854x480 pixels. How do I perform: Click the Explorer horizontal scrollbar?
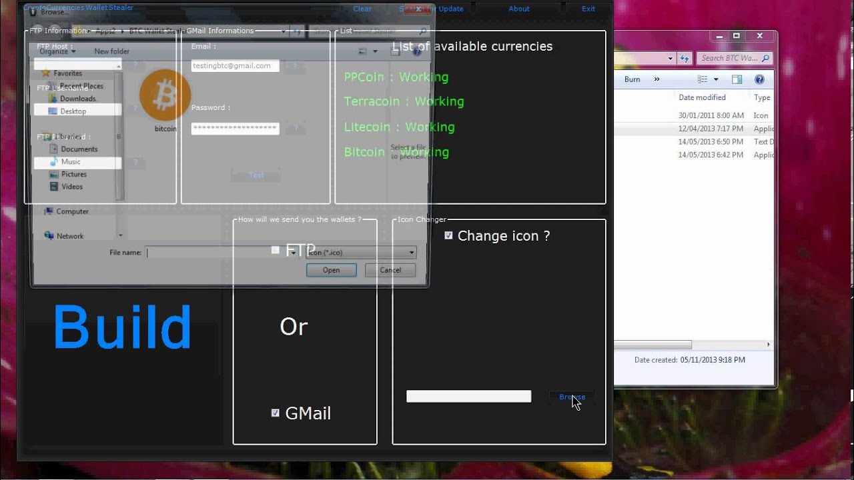(653, 345)
